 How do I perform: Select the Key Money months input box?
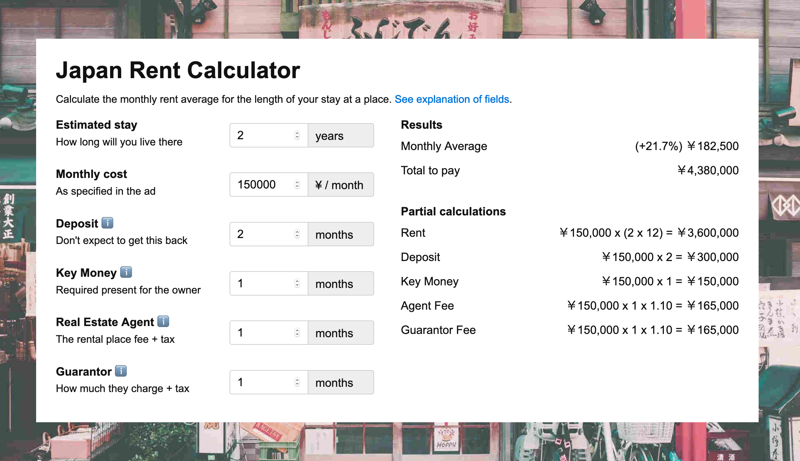[x=259, y=283]
